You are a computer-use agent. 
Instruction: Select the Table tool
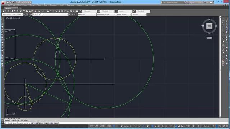3,63
